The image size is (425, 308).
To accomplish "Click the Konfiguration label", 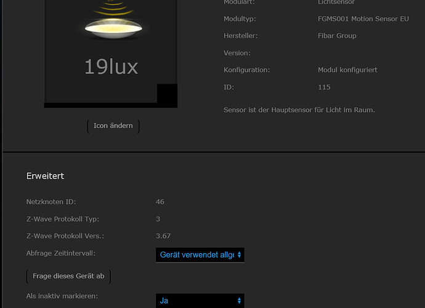I will click(246, 70).
